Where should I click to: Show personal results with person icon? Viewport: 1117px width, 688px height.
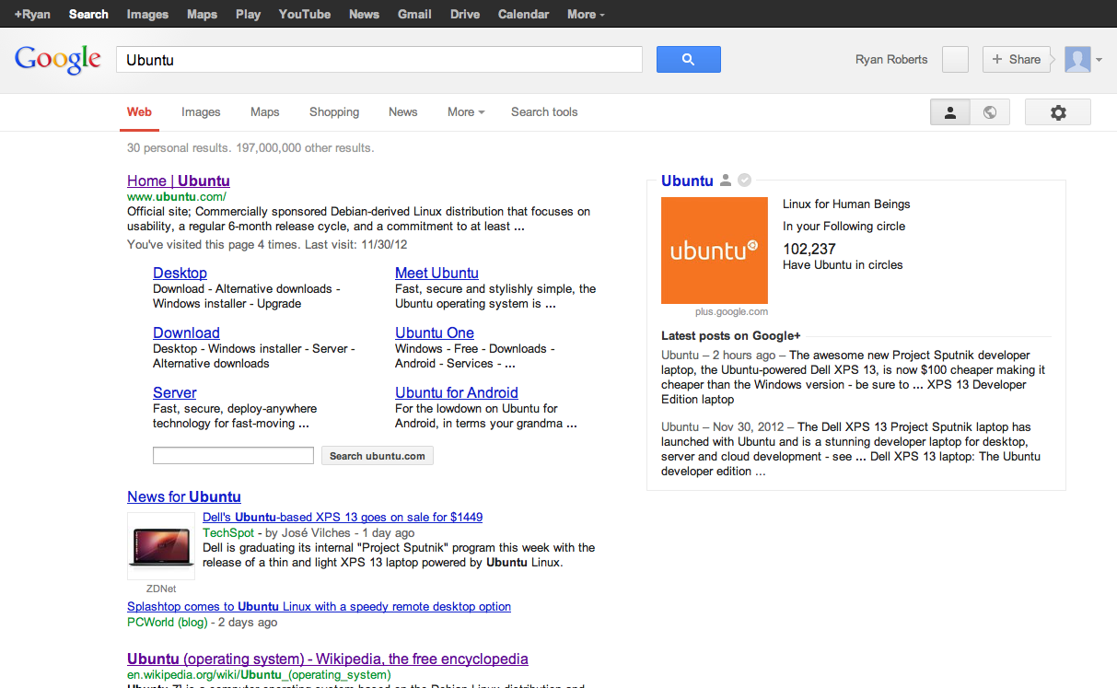[x=950, y=112]
